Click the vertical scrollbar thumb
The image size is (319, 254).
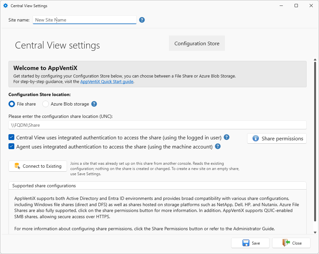(x=315, y=141)
